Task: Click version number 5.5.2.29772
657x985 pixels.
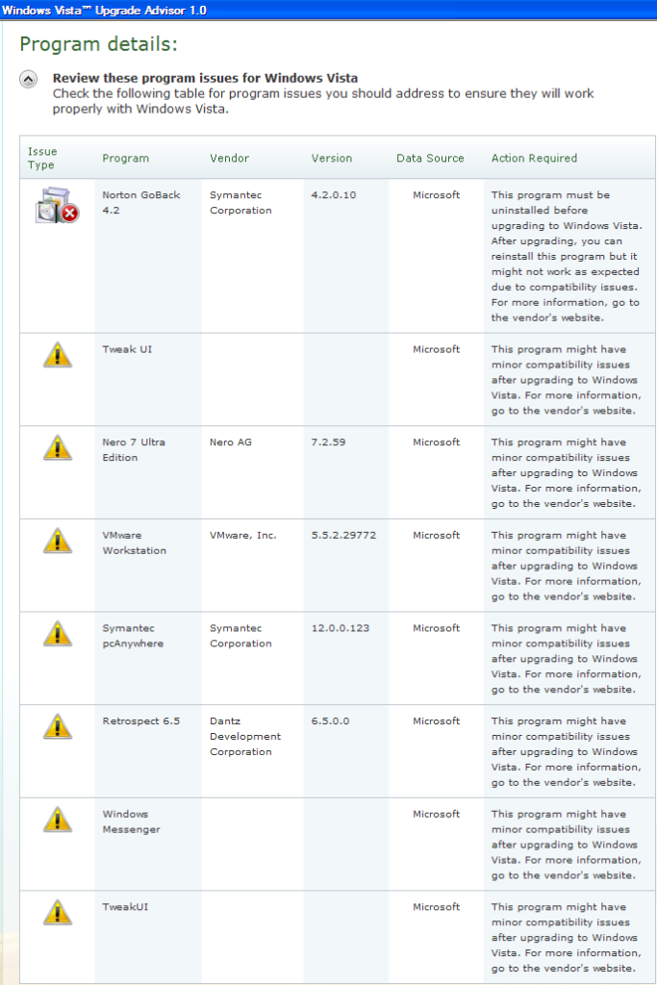Action: coord(343,535)
